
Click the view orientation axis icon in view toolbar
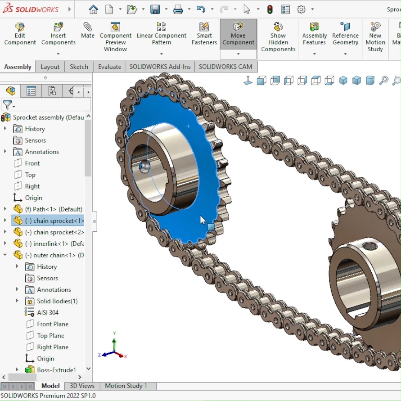pos(248,80)
